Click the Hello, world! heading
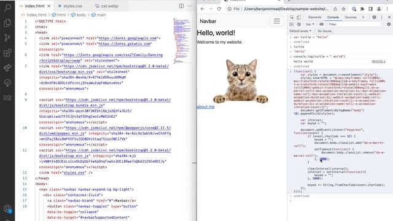This screenshot has height=221, width=393. [216, 33]
